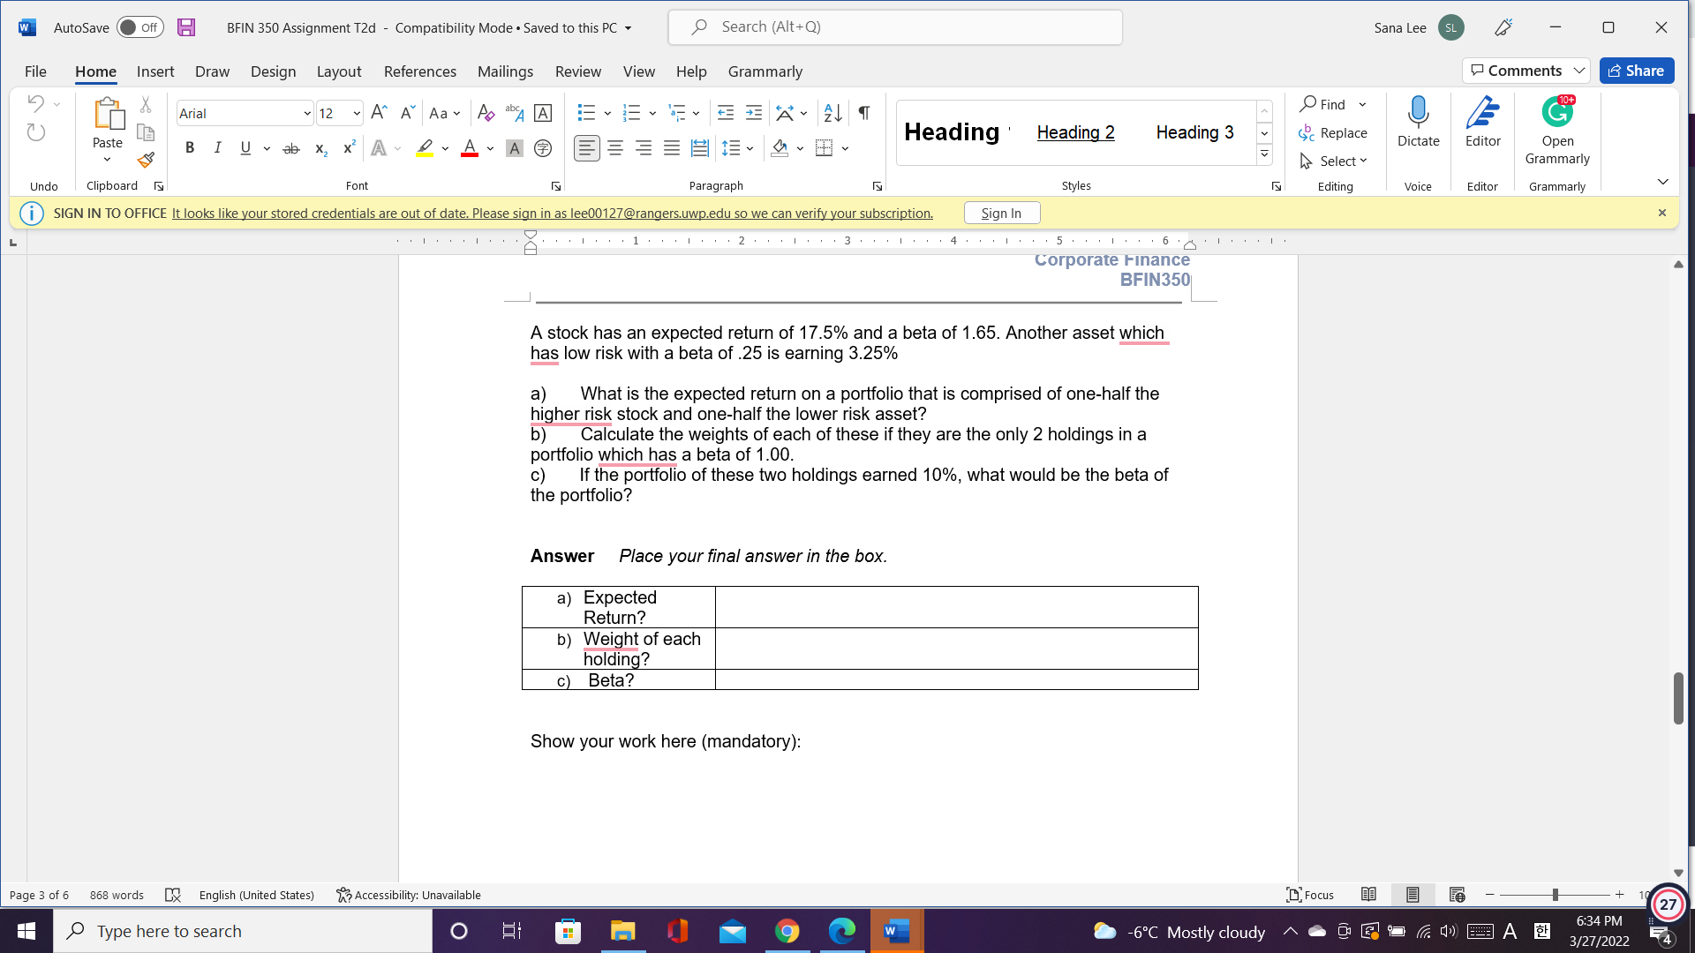Screen dimensions: 1695x953
Task: Open the Dictate voice tool
Action: pos(1418,124)
